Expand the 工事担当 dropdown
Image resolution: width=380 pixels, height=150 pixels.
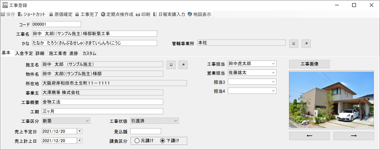273,64
